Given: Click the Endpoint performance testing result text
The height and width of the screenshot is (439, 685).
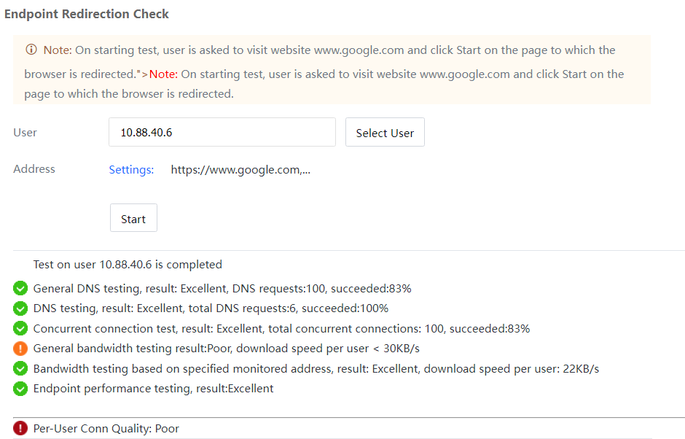Looking at the screenshot, I should point(153,389).
